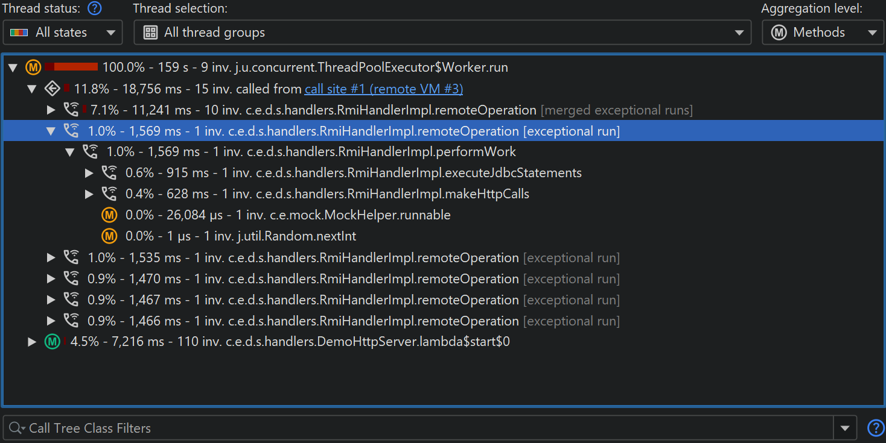
Task: Click the method icon of MockHelper.runnable
Action: point(109,215)
